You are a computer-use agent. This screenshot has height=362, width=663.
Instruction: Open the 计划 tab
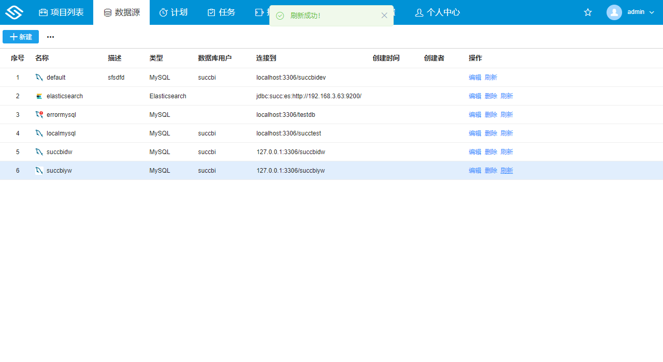click(173, 12)
